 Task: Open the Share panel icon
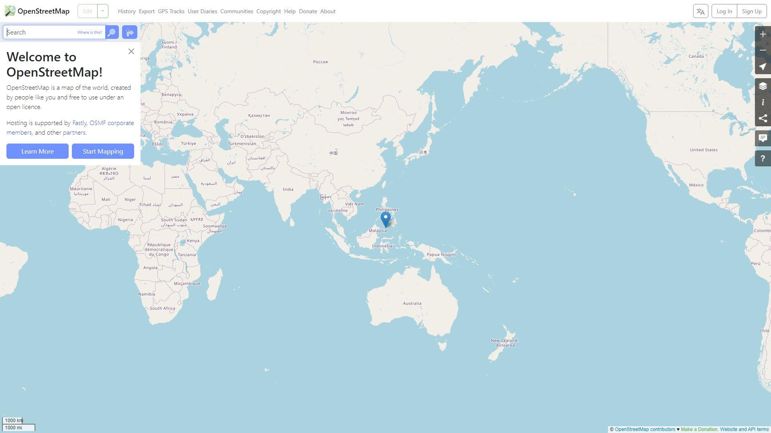coord(763,119)
